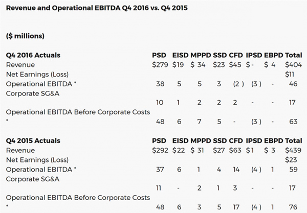Click the Q4 2016 Actuals heading
307x213 pixels.
[33, 55]
